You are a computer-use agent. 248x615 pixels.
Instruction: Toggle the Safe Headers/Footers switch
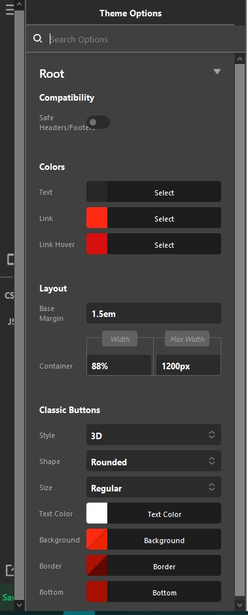pyautogui.click(x=98, y=122)
